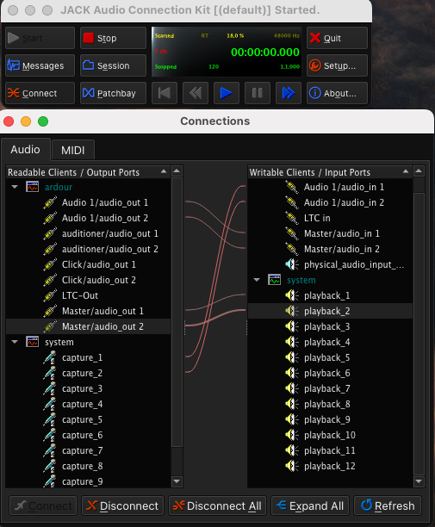The width and height of the screenshot is (435, 527).
Task: Click the plug icon of auditioner/audio_out 1
Action: (x=50, y=233)
